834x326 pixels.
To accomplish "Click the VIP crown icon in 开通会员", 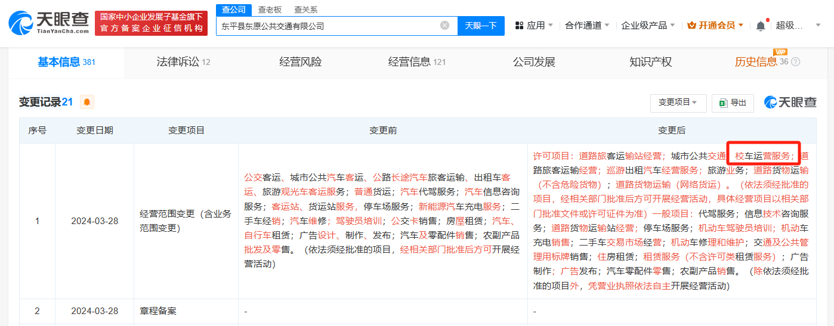I will click(x=692, y=26).
